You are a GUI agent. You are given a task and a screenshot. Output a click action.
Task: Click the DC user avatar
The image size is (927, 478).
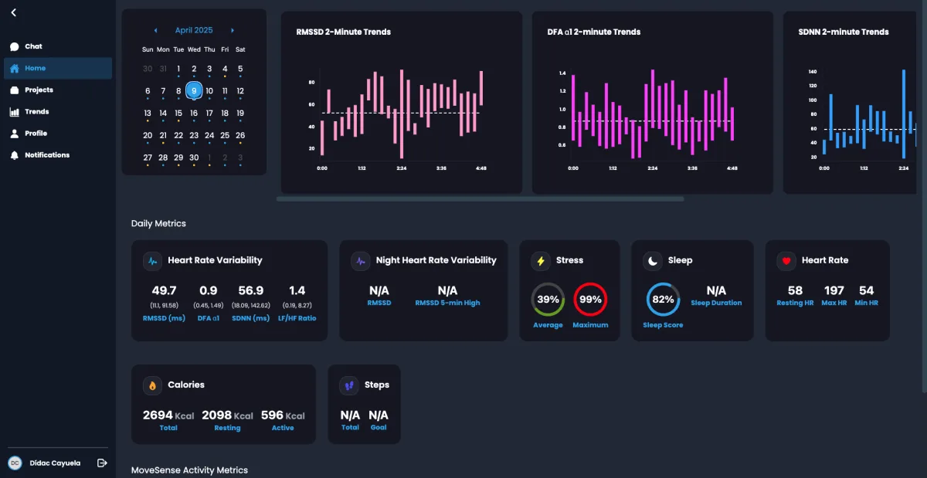15,463
